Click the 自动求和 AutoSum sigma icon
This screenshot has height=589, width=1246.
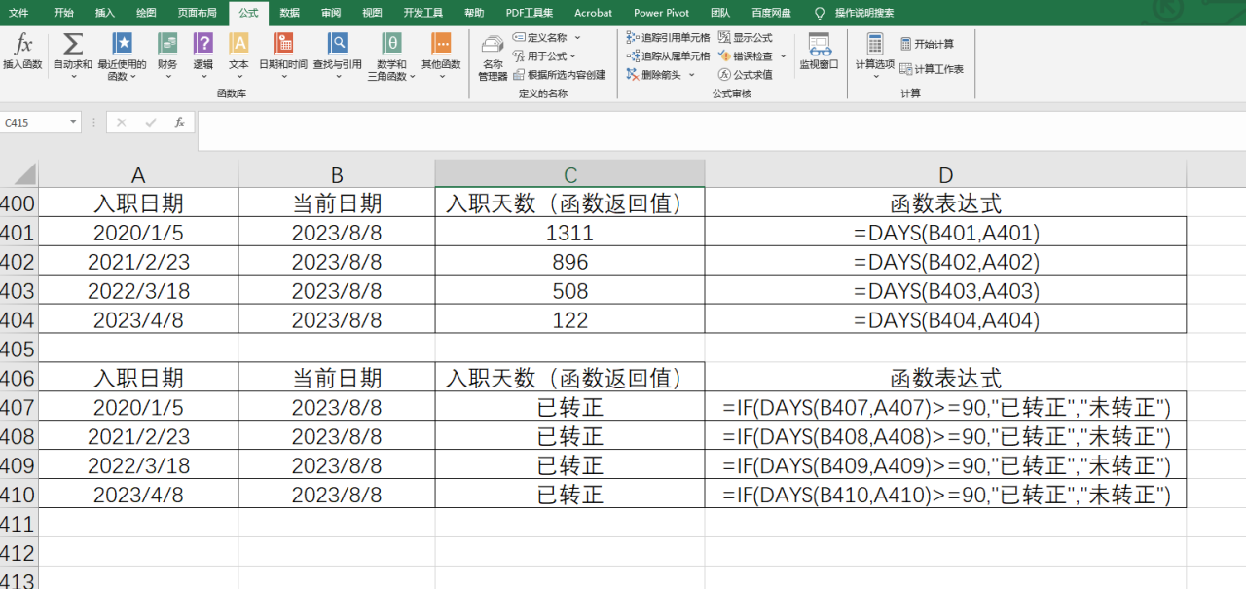73,44
